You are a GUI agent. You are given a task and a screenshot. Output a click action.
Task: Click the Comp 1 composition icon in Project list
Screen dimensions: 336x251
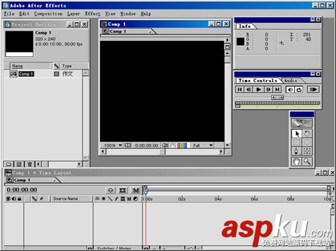click(x=13, y=74)
